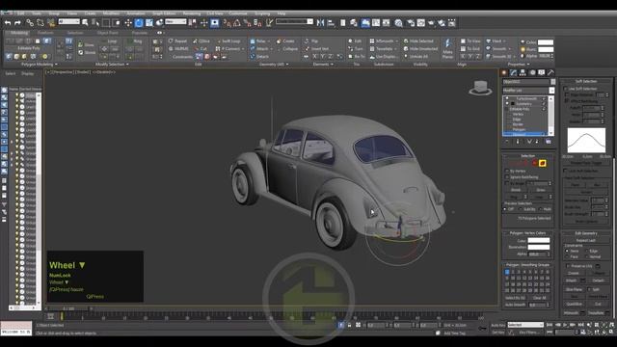Expand the Properties ribbon panel

(519, 65)
